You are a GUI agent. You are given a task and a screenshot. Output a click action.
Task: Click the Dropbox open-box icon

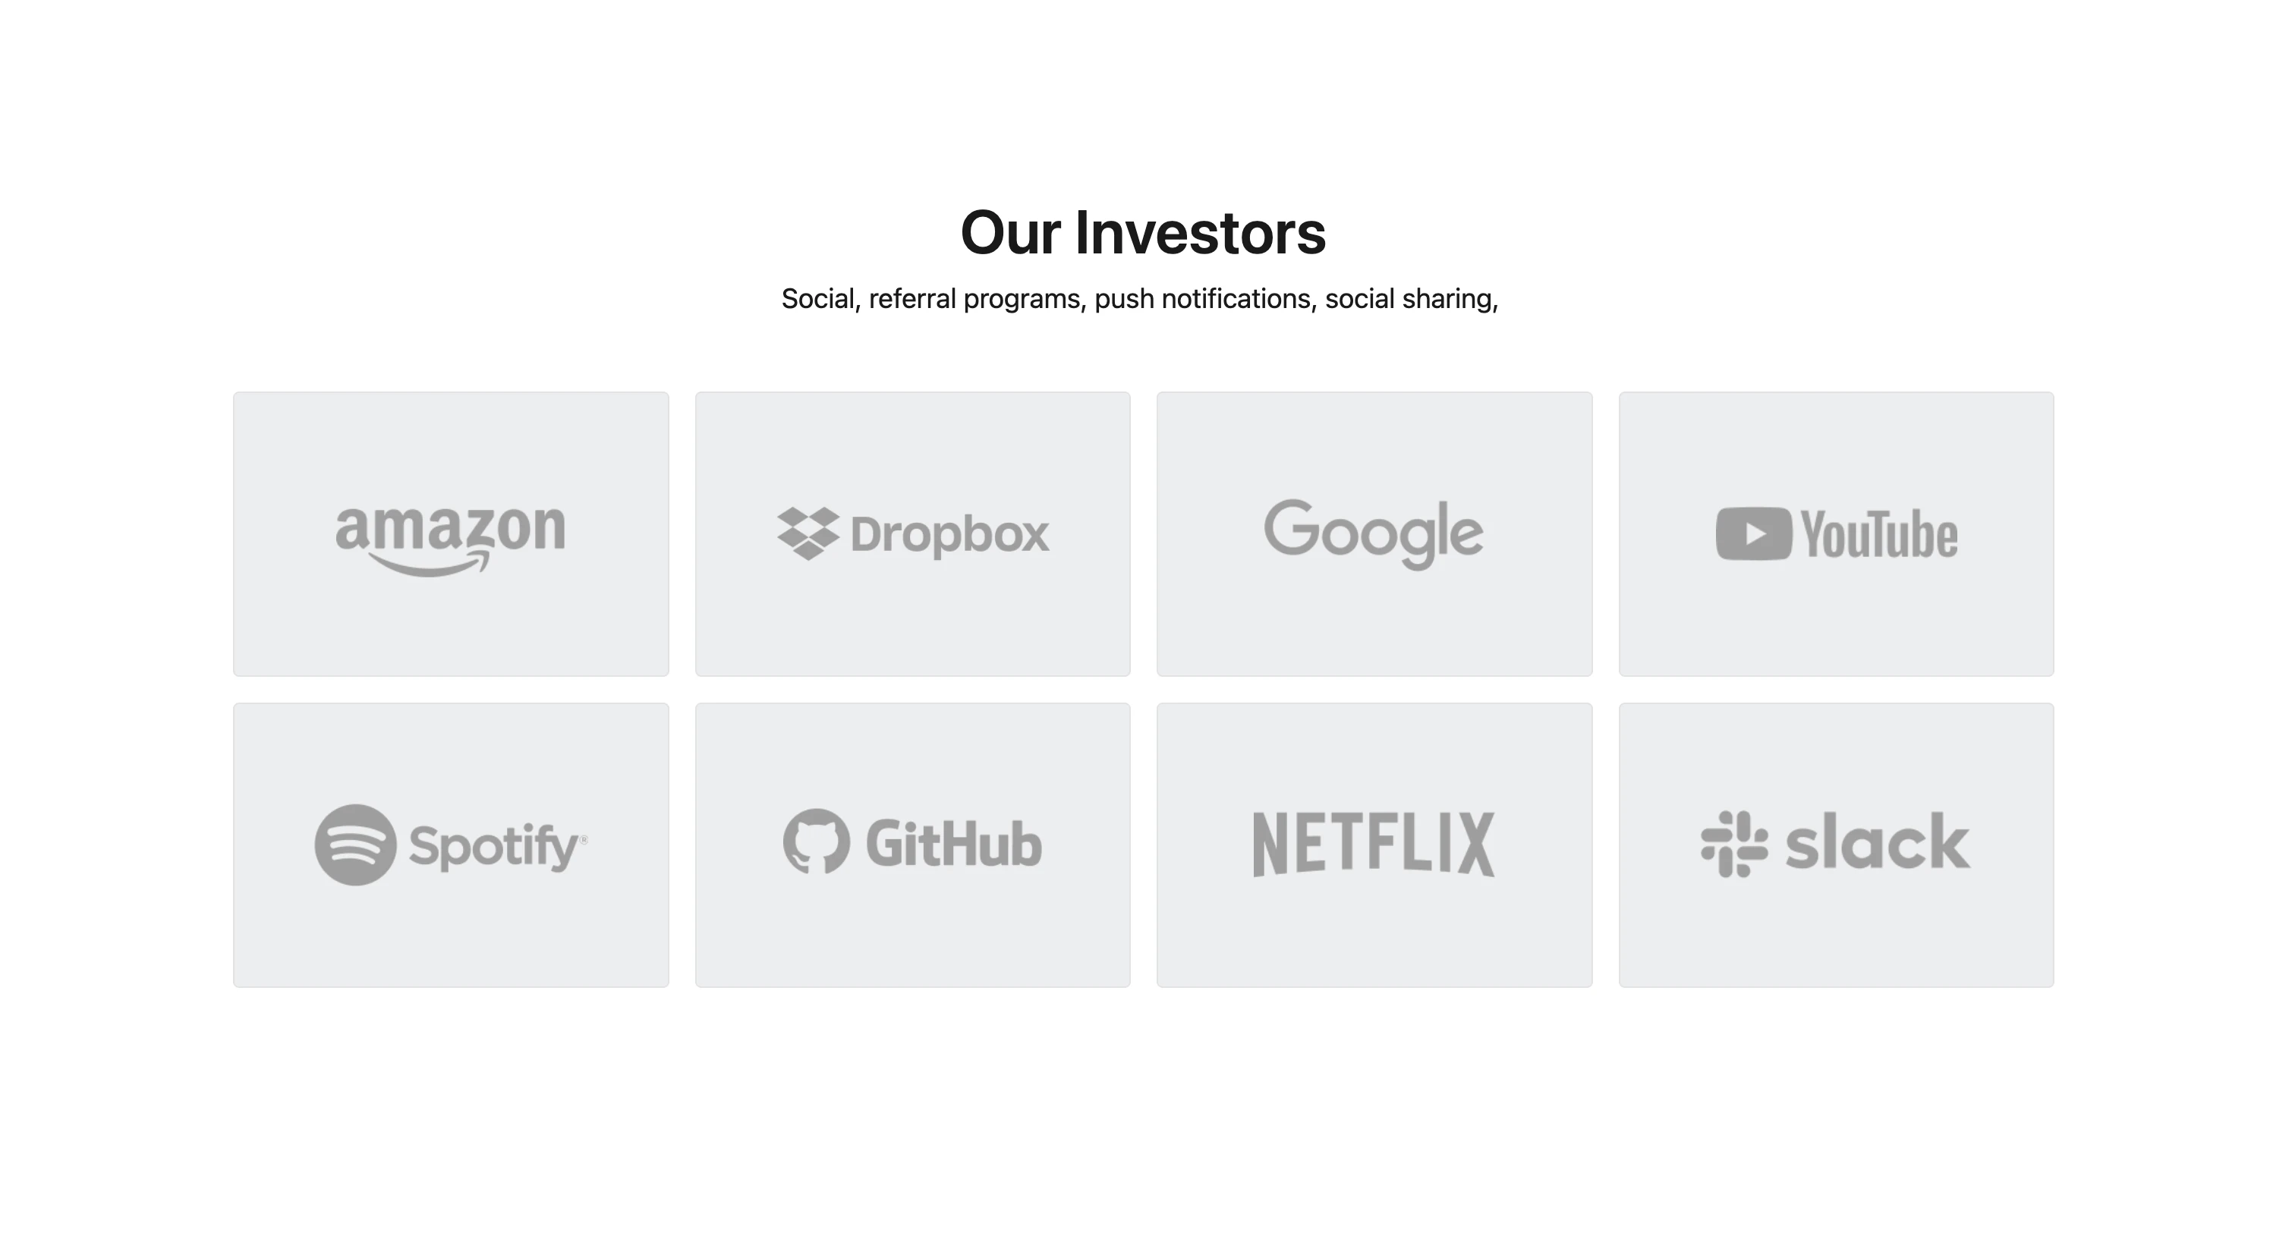(808, 533)
